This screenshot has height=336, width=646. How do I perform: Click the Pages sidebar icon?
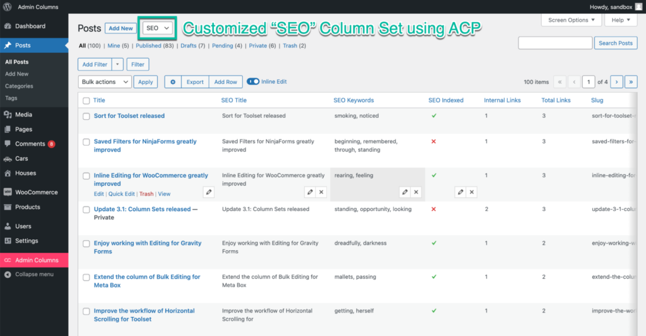point(8,129)
